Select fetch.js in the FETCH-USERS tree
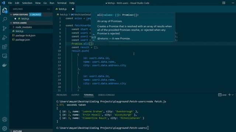This screenshot has width=236, height=132. coord(20,31)
